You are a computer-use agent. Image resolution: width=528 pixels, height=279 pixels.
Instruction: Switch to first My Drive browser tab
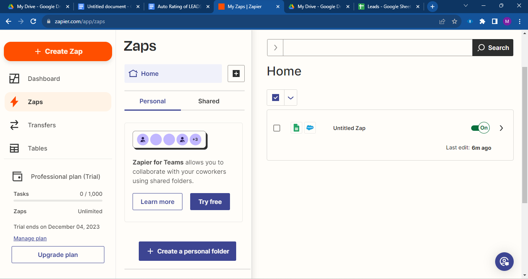[x=38, y=7]
